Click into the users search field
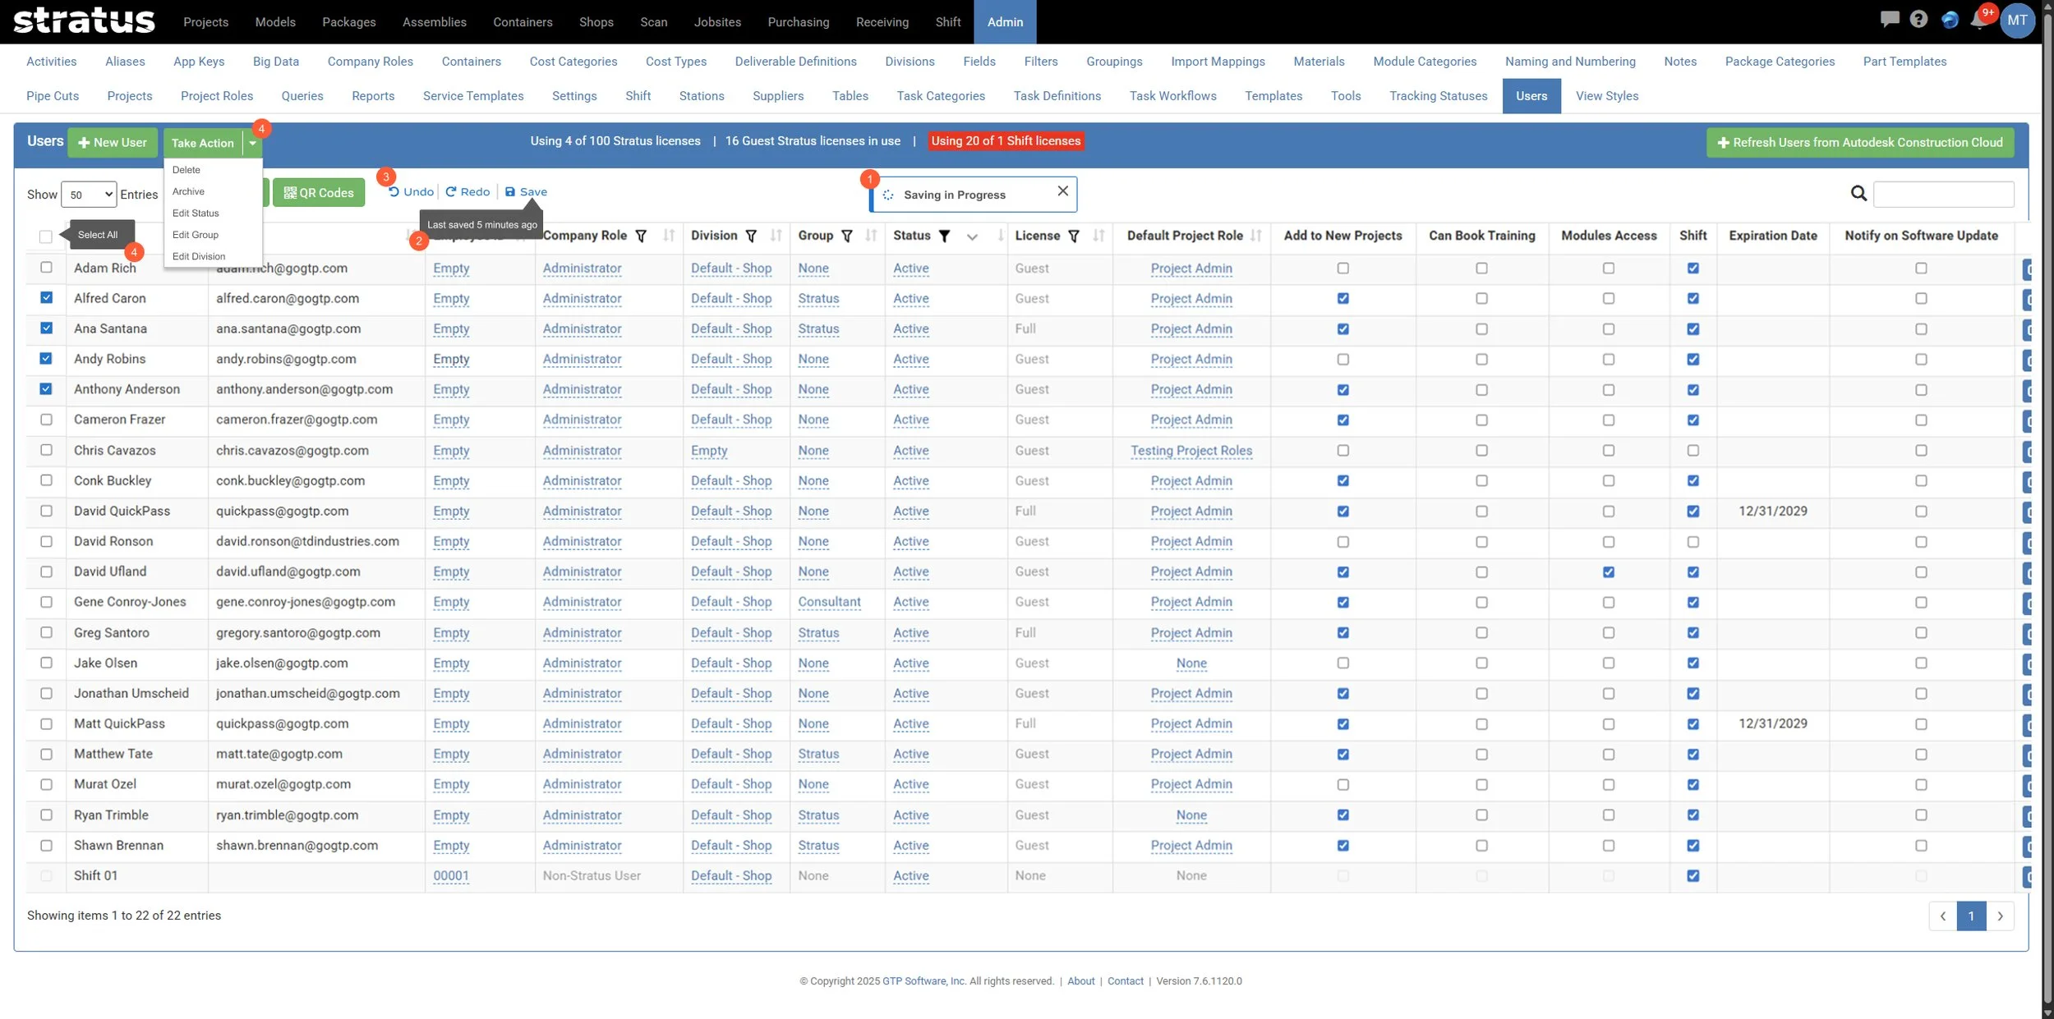The height and width of the screenshot is (1019, 2054). point(1943,195)
